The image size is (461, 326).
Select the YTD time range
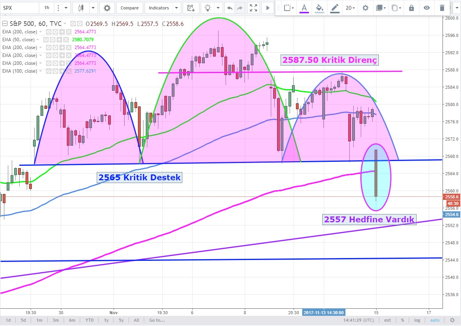tap(89, 320)
